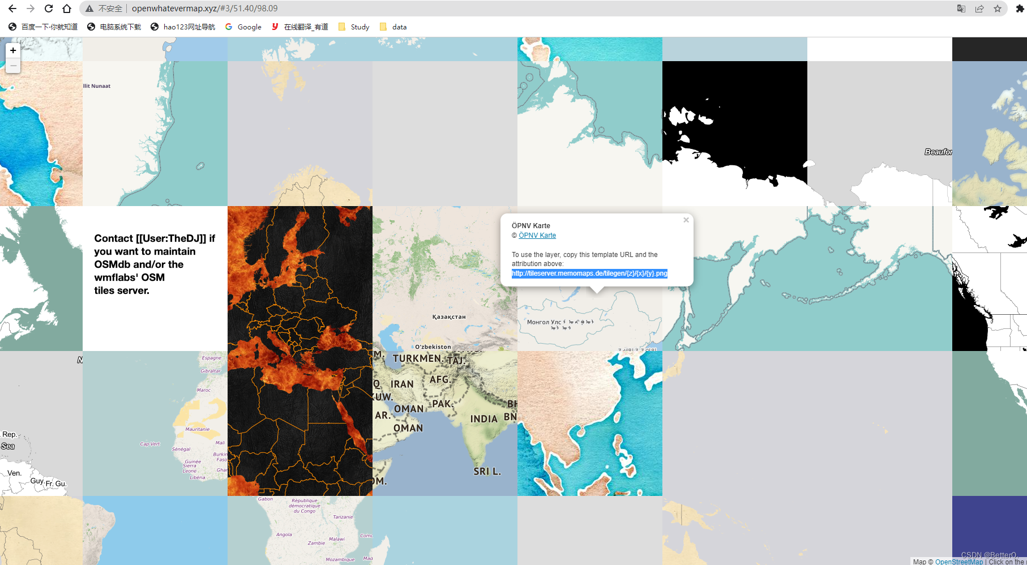Open the translate page icon
The width and height of the screenshot is (1027, 565).
pyautogui.click(x=961, y=8)
